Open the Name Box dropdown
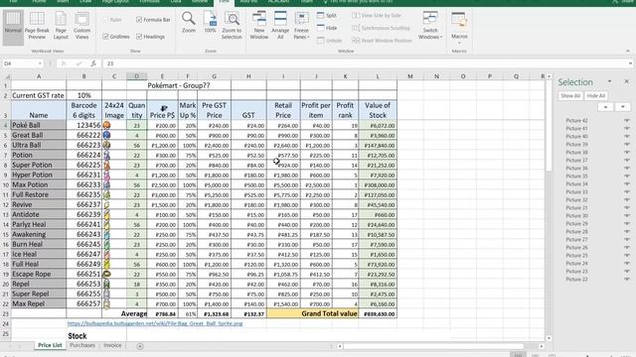 (x=40, y=63)
